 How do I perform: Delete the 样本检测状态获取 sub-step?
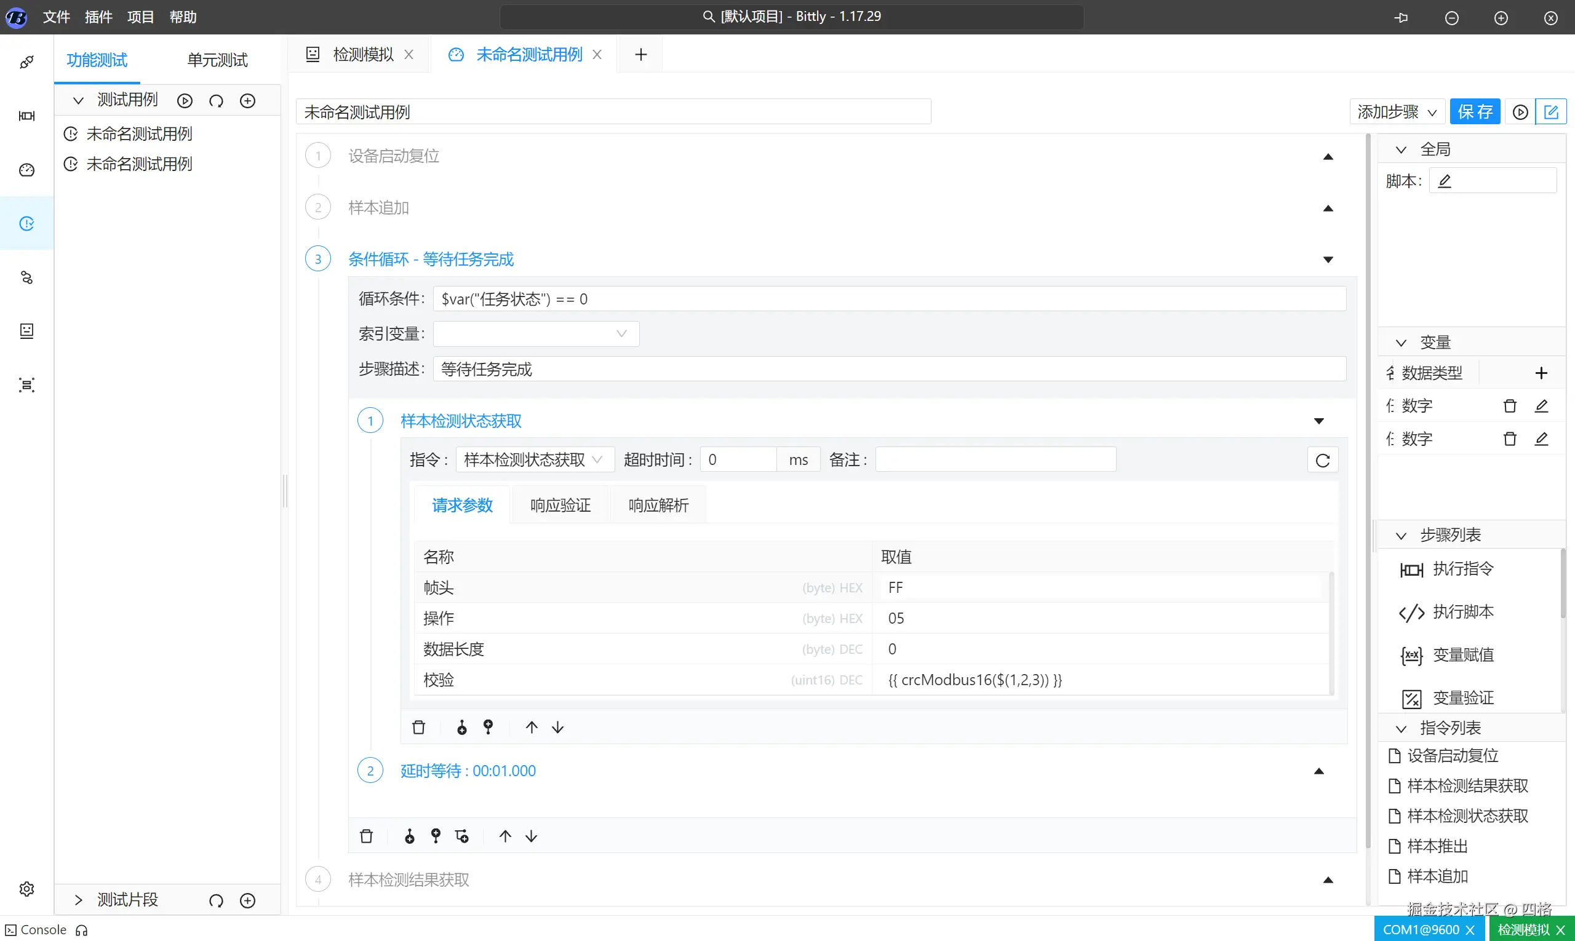tap(418, 728)
